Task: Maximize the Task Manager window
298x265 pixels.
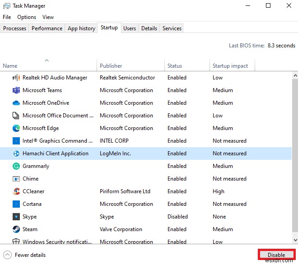Action: 268,5
